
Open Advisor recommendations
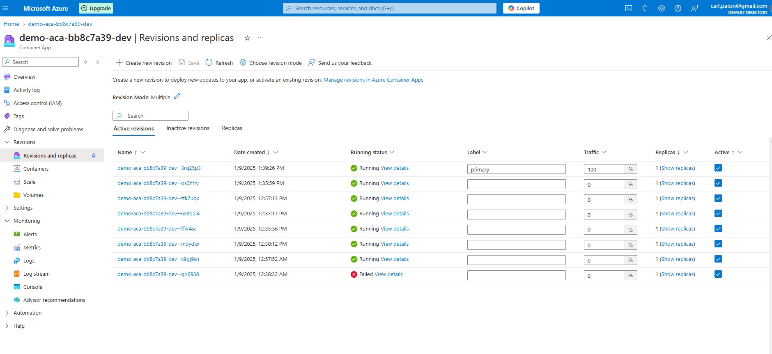(54, 300)
